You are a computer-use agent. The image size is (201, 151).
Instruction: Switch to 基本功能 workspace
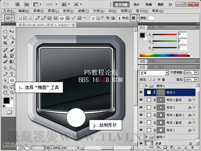(x=121, y=4)
